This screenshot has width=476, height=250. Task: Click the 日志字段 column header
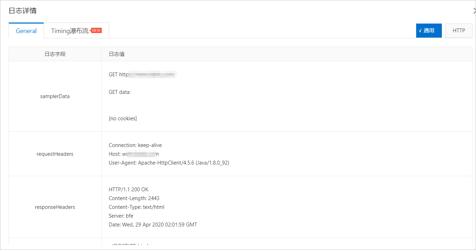[x=55, y=54]
